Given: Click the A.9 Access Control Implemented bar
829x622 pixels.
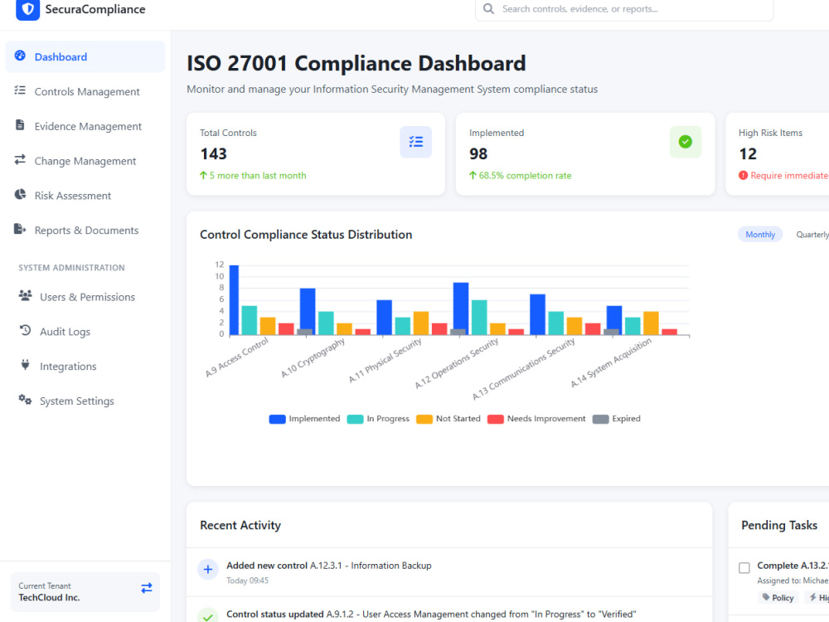Looking at the screenshot, I should tap(234, 300).
